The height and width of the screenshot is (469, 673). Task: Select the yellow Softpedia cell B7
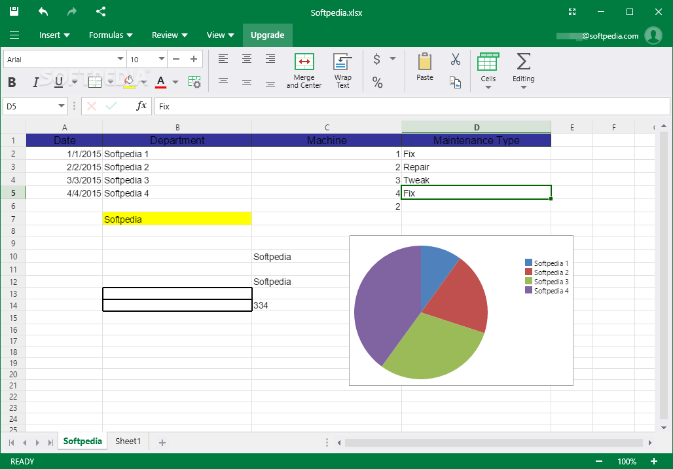177,219
